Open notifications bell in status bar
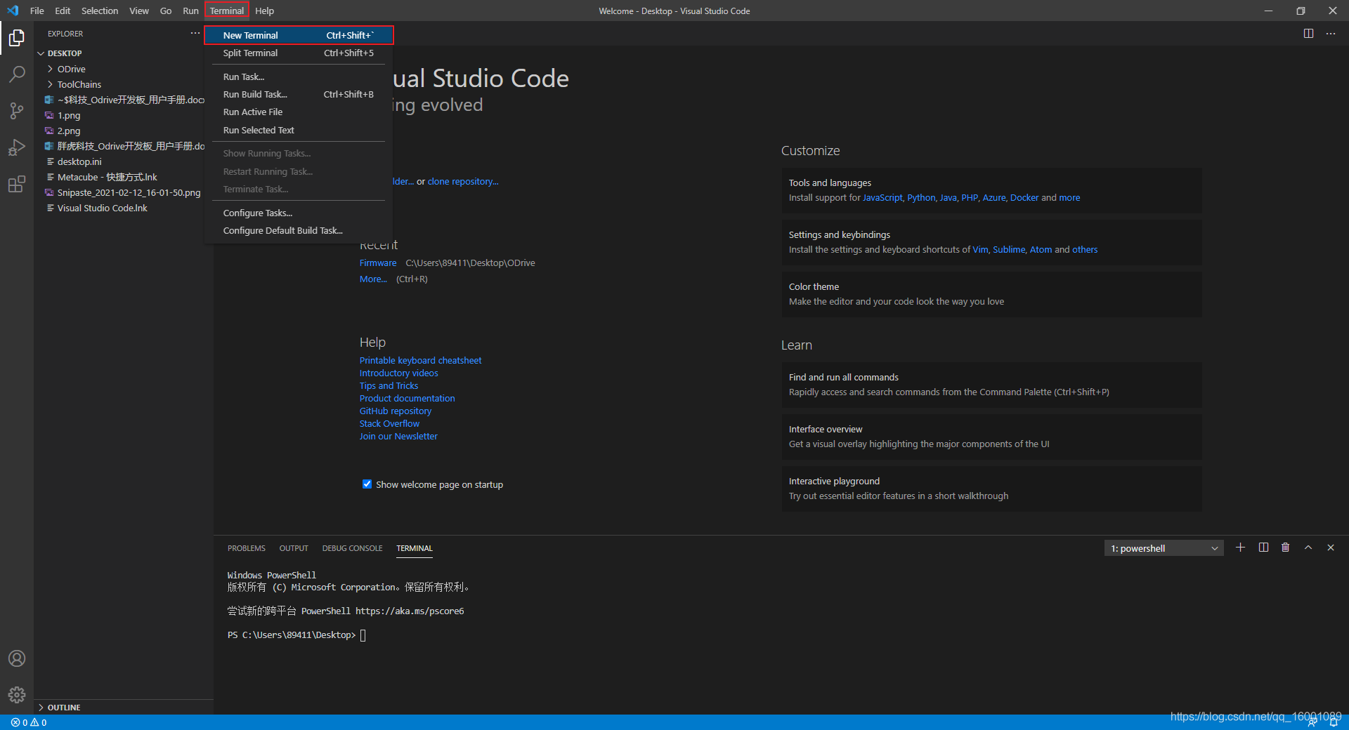 pyautogui.click(x=1333, y=722)
